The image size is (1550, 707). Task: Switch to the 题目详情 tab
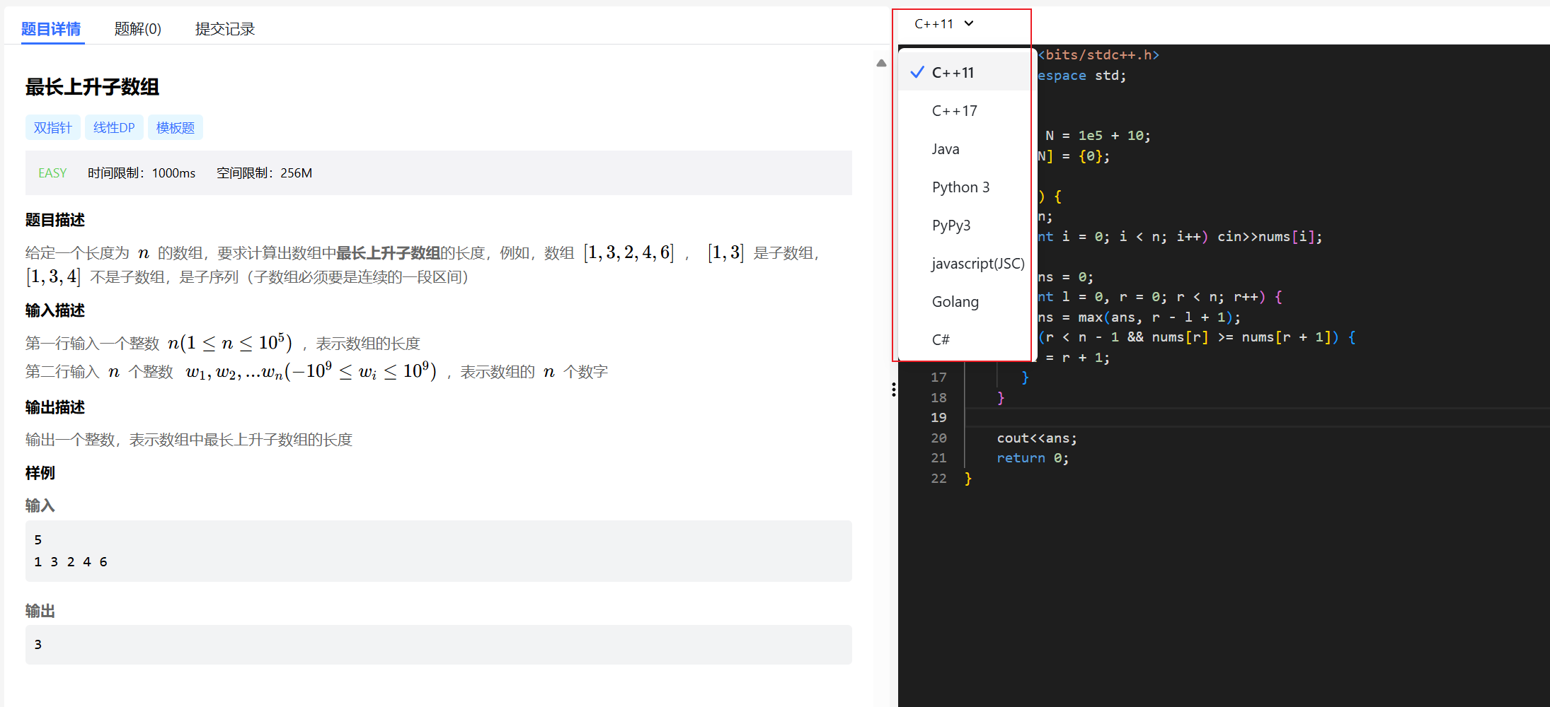click(51, 29)
